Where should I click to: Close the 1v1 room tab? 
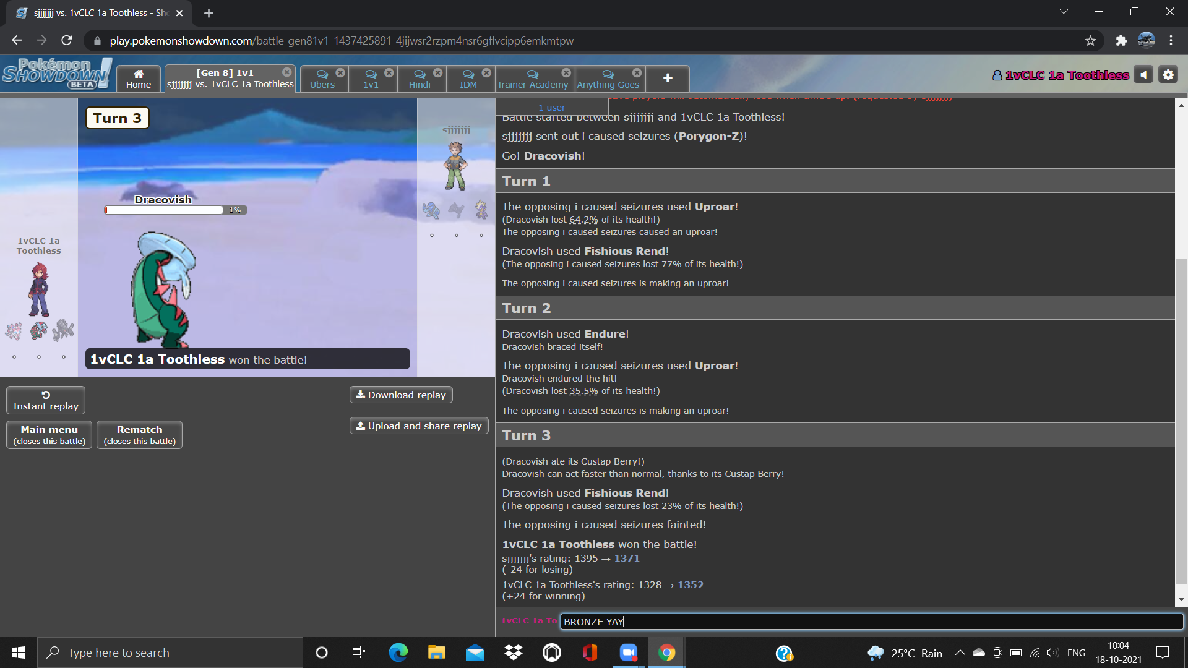389,72
